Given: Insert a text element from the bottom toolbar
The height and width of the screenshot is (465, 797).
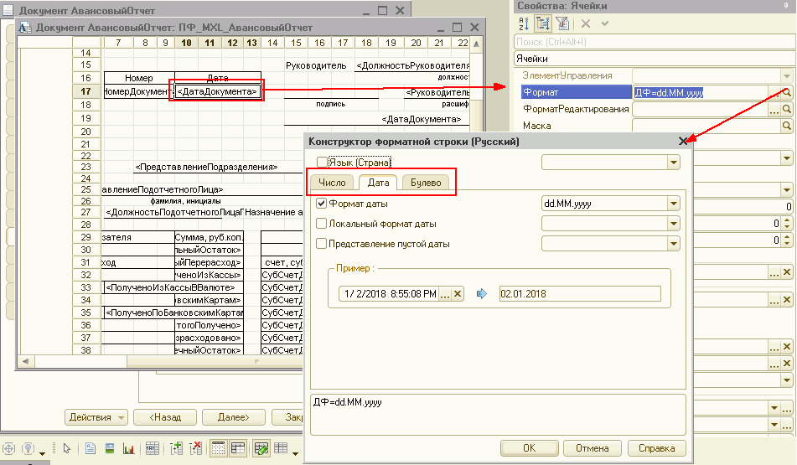Looking at the screenshot, I should tap(90, 448).
